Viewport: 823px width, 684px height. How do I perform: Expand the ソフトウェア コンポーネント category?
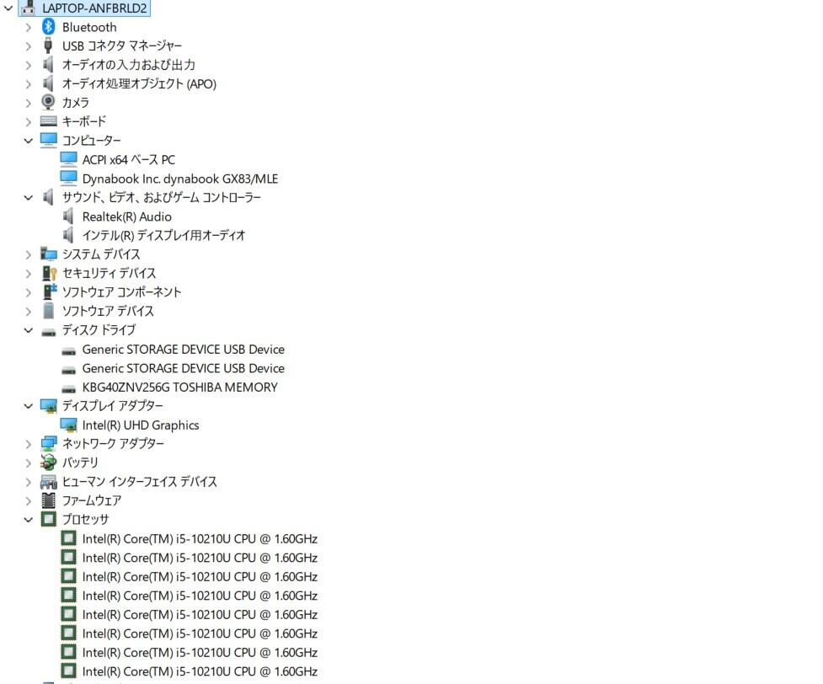point(29,292)
